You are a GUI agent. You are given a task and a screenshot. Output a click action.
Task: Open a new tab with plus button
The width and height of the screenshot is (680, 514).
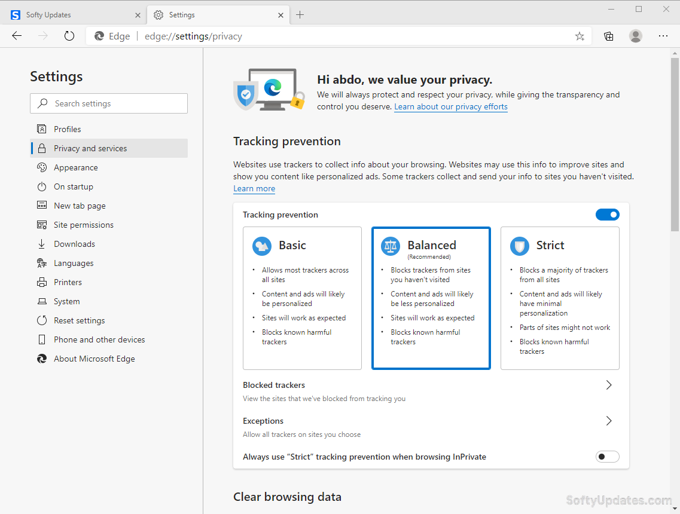(x=300, y=15)
